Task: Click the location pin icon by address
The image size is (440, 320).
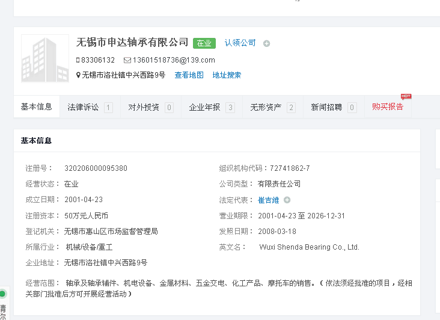Action: tap(78, 75)
